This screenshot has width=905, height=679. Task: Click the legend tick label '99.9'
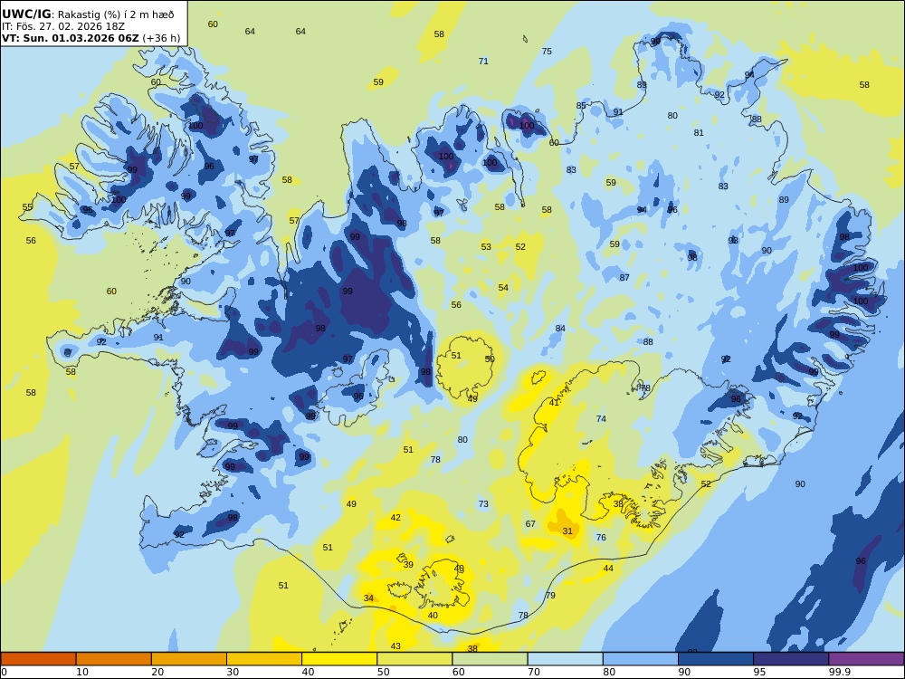tap(840, 672)
